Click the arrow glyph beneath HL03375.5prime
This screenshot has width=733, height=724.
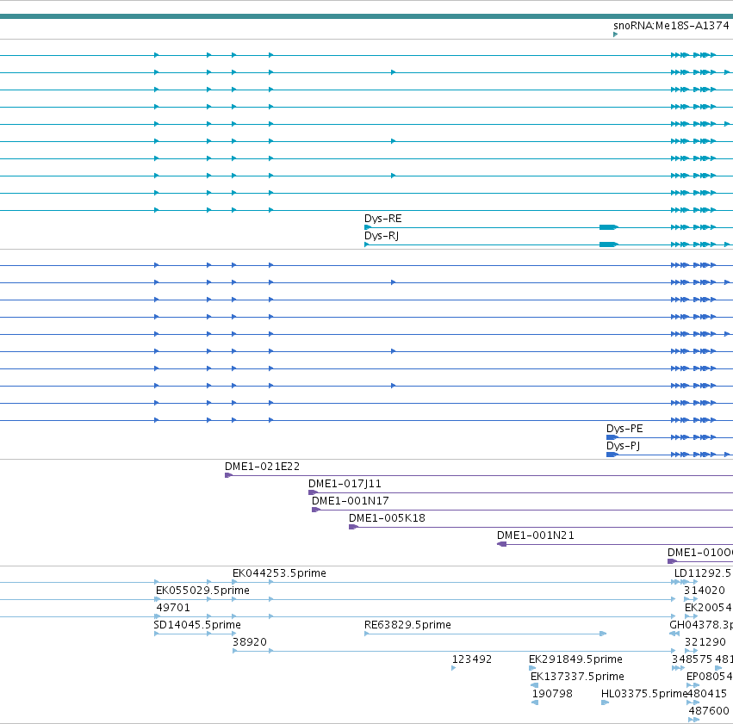tap(605, 703)
